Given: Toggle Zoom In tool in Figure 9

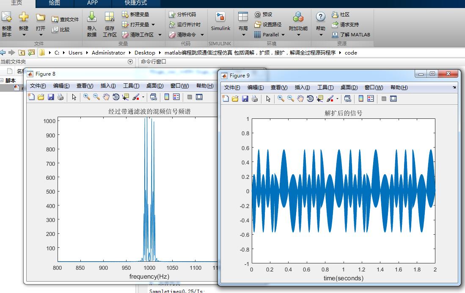Looking at the screenshot, I should click(x=281, y=99).
